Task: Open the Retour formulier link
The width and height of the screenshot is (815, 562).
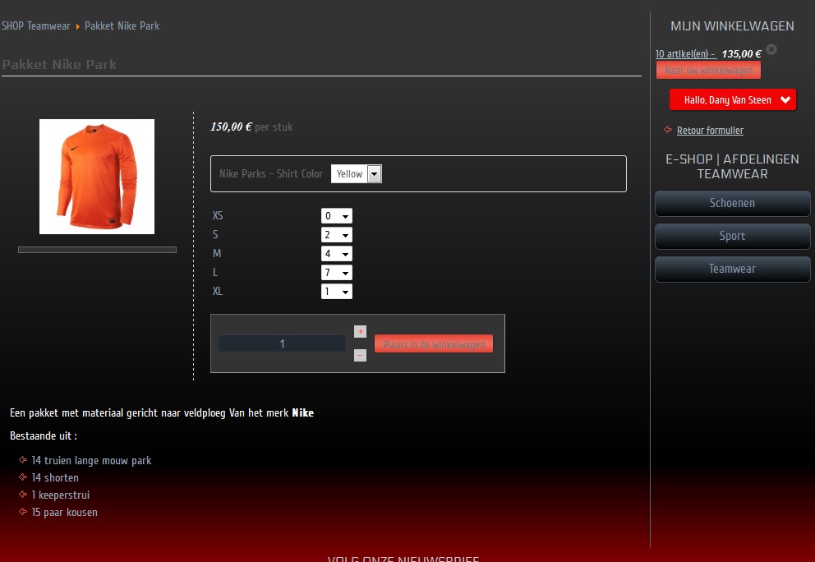Action: click(710, 131)
